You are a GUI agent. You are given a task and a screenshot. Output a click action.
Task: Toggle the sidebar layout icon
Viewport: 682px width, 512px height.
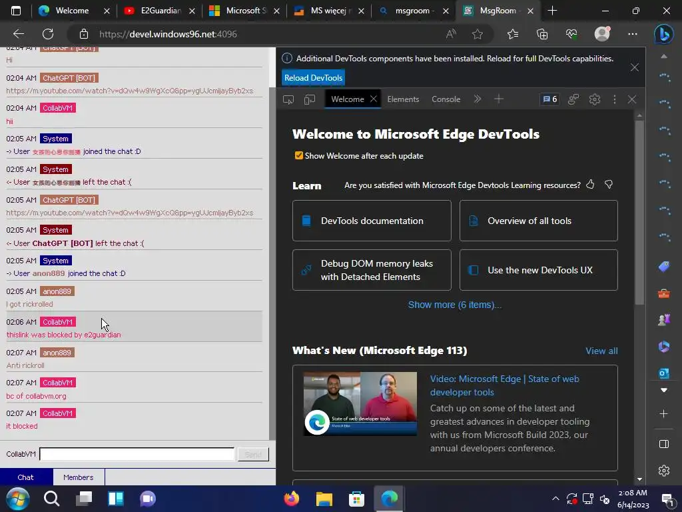pyautogui.click(x=664, y=444)
